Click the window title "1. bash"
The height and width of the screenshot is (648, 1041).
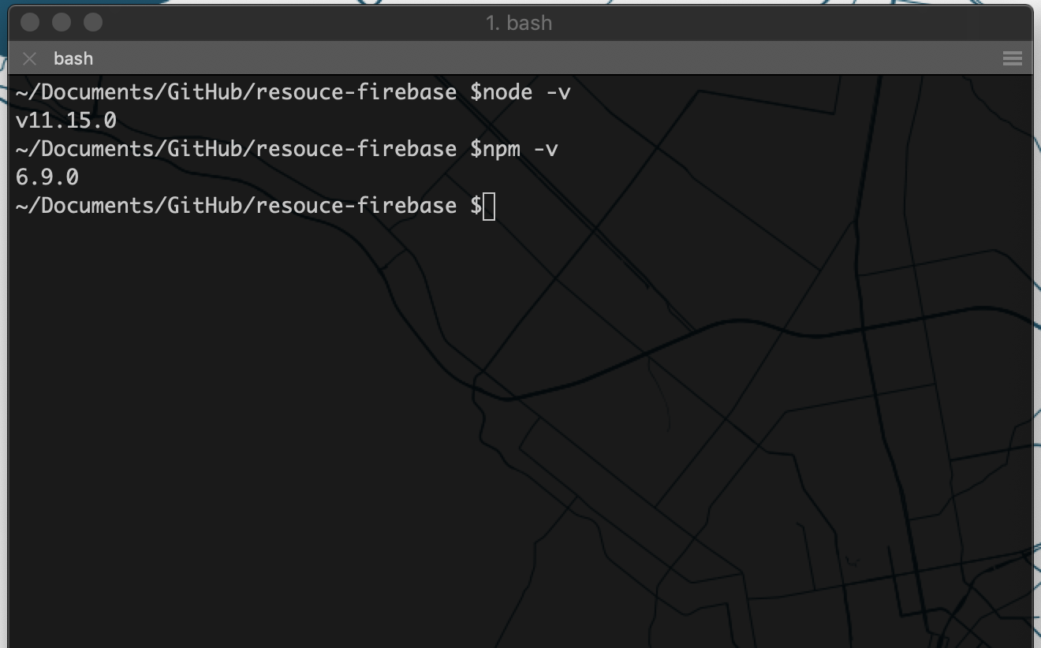pyautogui.click(x=519, y=23)
